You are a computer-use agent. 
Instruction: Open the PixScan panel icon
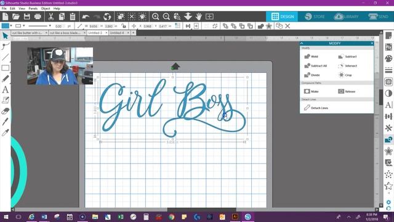pyautogui.click(x=388, y=47)
